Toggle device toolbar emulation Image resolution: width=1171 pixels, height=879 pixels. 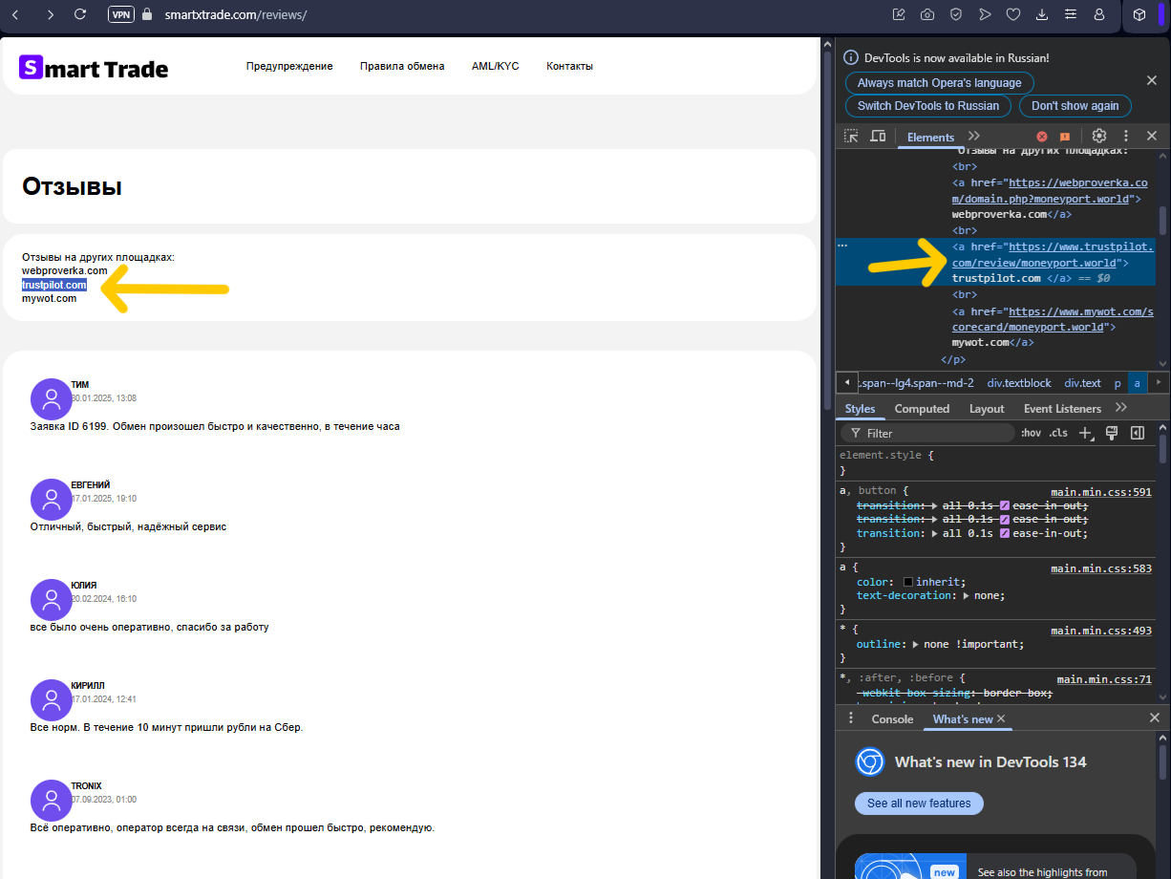pos(878,137)
